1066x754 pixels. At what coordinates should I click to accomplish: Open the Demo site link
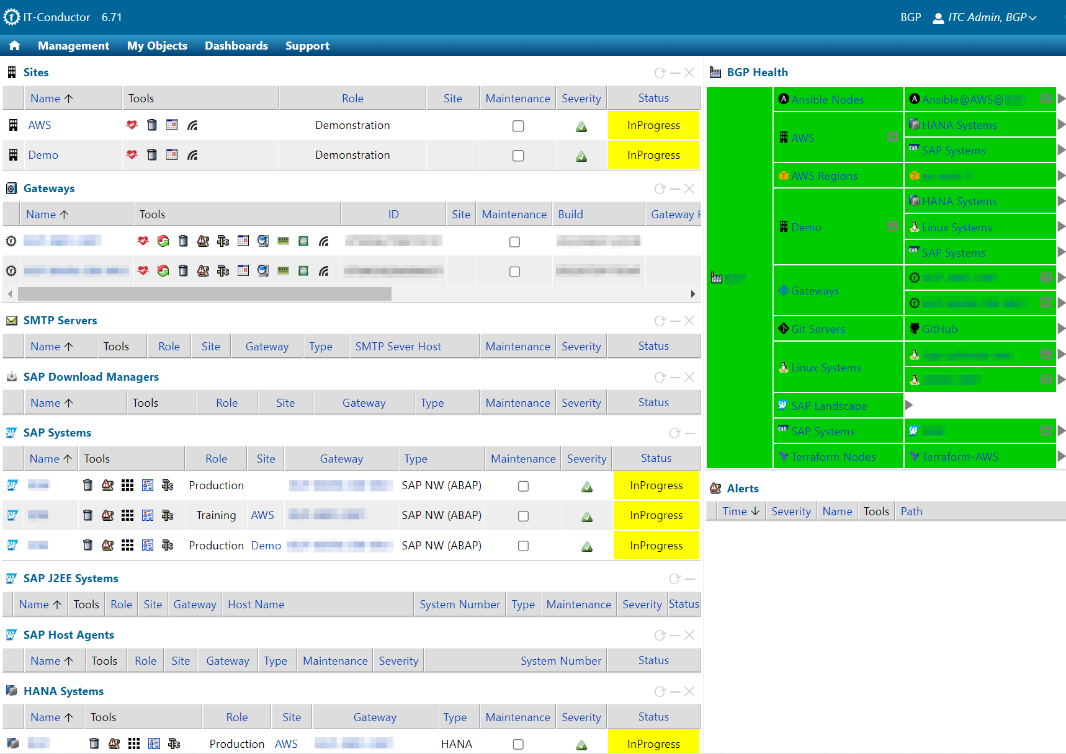coord(43,155)
